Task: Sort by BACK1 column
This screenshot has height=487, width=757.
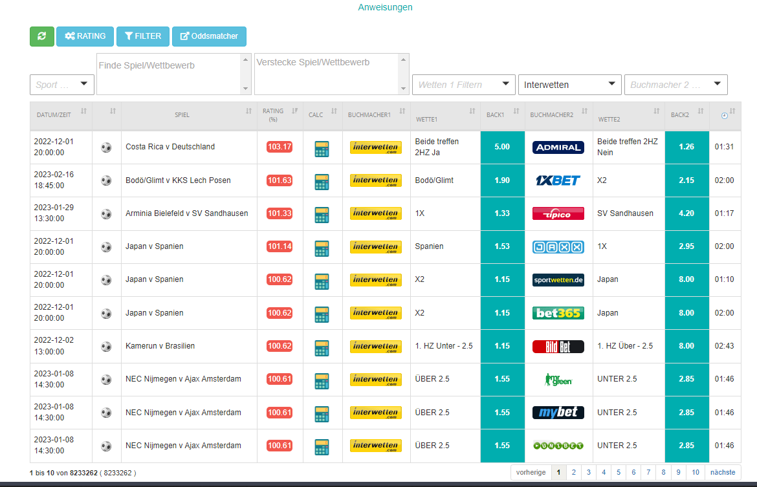Action: click(x=503, y=115)
